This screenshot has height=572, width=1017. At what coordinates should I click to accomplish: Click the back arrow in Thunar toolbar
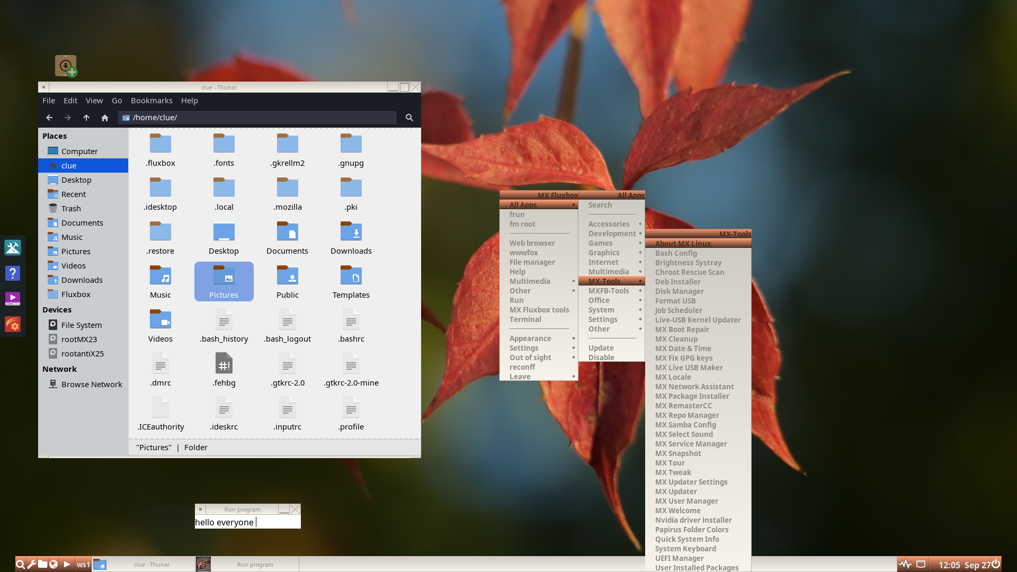[x=49, y=118]
